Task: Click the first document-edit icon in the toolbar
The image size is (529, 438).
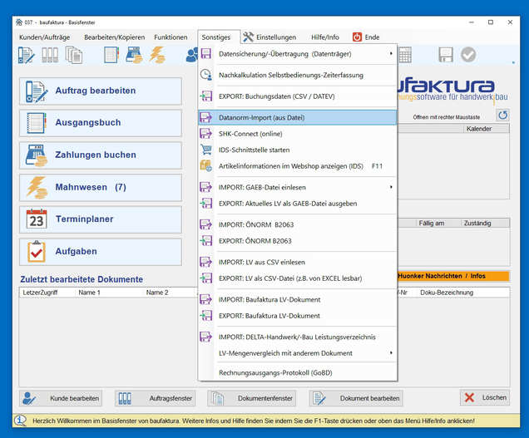Action: click(27, 55)
